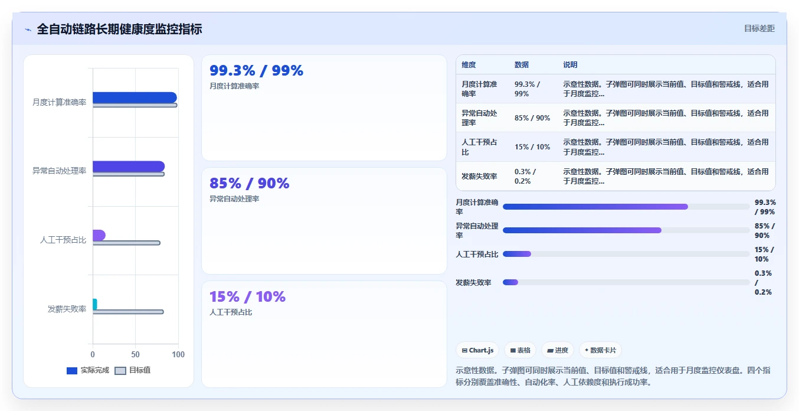Click the 发薪失败率 progress bar track
The image size is (799, 411).
626,282
